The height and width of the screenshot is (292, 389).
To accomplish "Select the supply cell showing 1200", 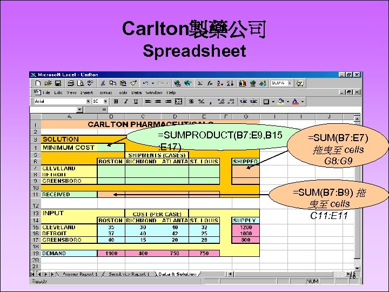I will pos(246,227).
